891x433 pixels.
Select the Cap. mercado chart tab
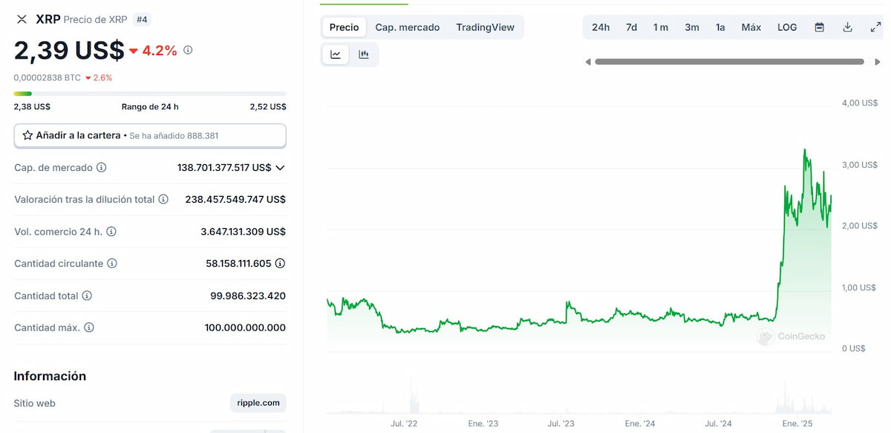click(408, 27)
